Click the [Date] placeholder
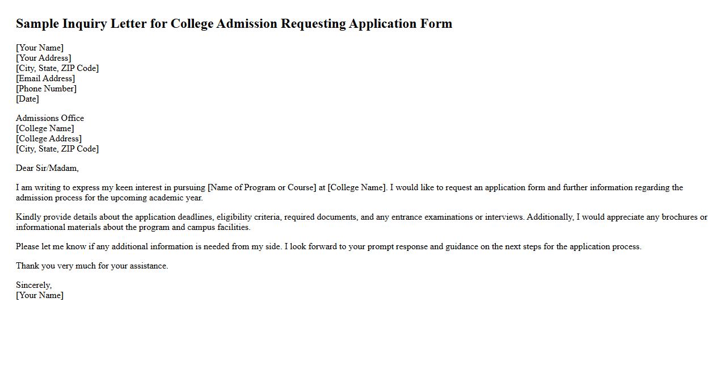The height and width of the screenshot is (369, 725). pyautogui.click(x=27, y=99)
